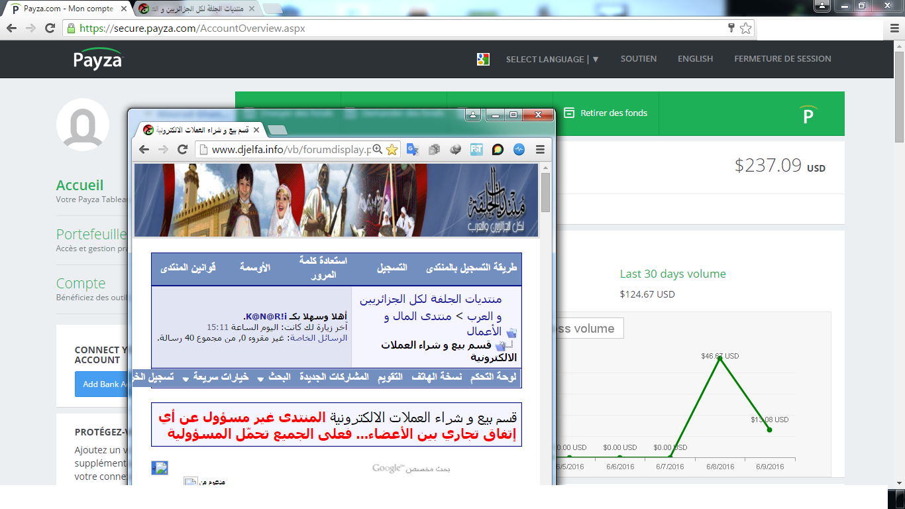Click the $237.09 USD balance
The height and width of the screenshot is (509, 905).
tap(780, 165)
